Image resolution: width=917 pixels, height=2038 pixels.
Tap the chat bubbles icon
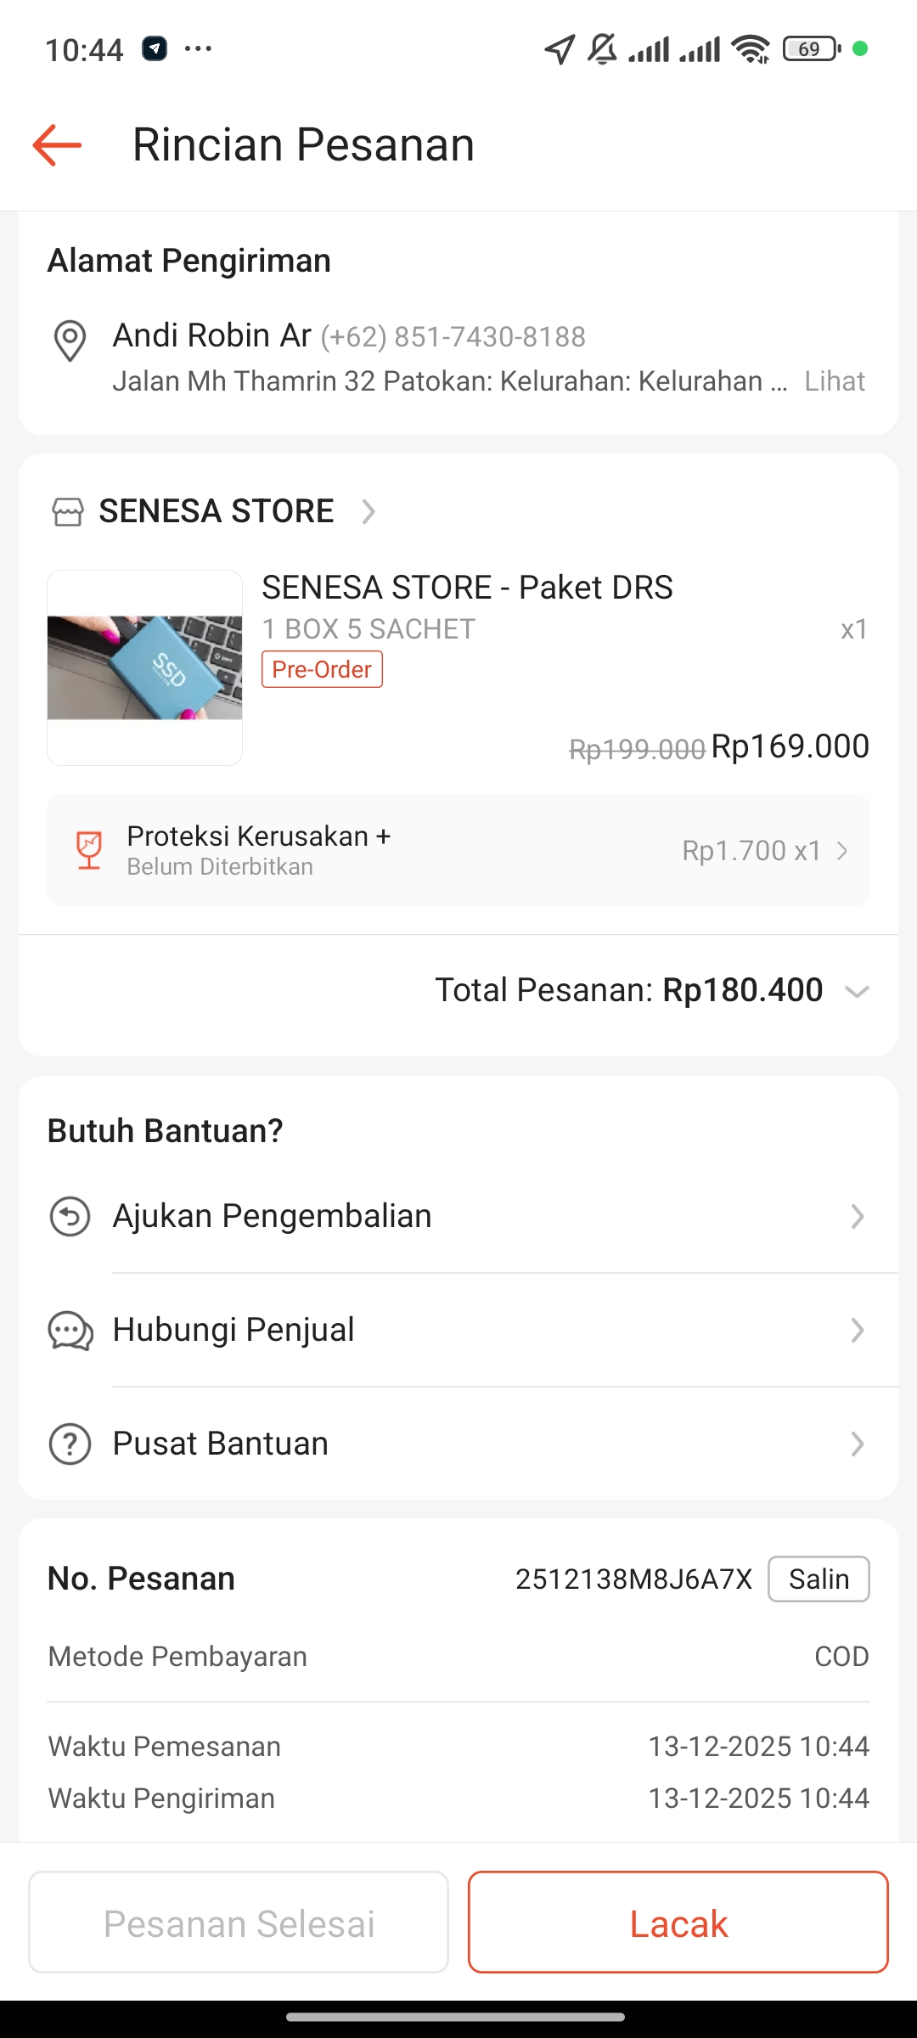click(x=70, y=1330)
